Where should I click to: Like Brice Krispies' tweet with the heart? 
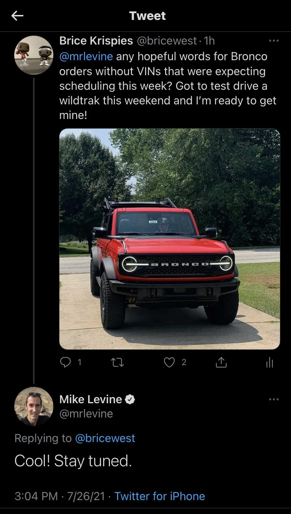(x=169, y=363)
